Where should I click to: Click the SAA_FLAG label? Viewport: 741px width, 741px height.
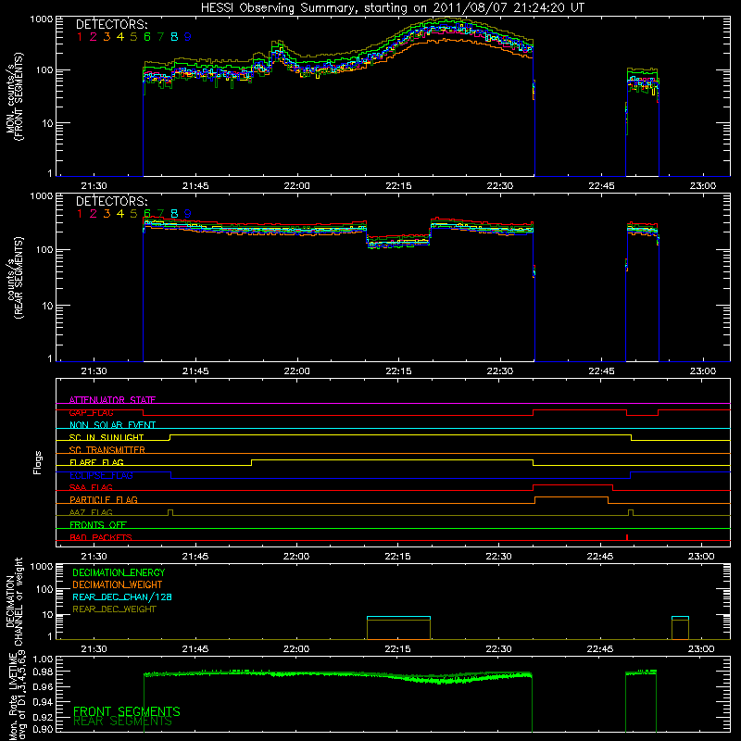(91, 487)
